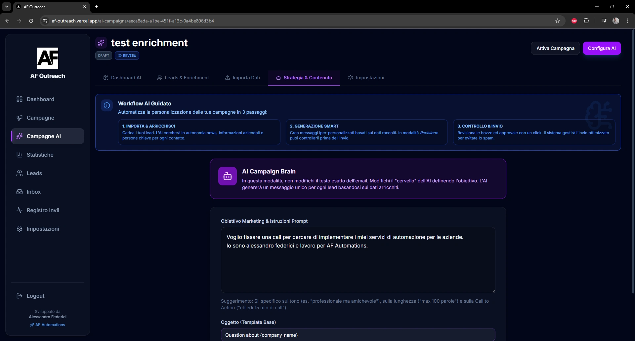Click the Oggetto template subject field
Screen dimensions: 635x341
click(358, 335)
